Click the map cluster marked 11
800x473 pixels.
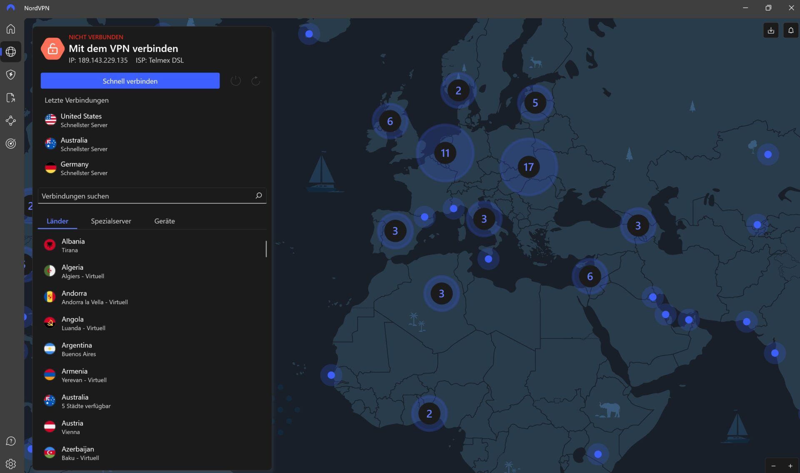point(445,153)
